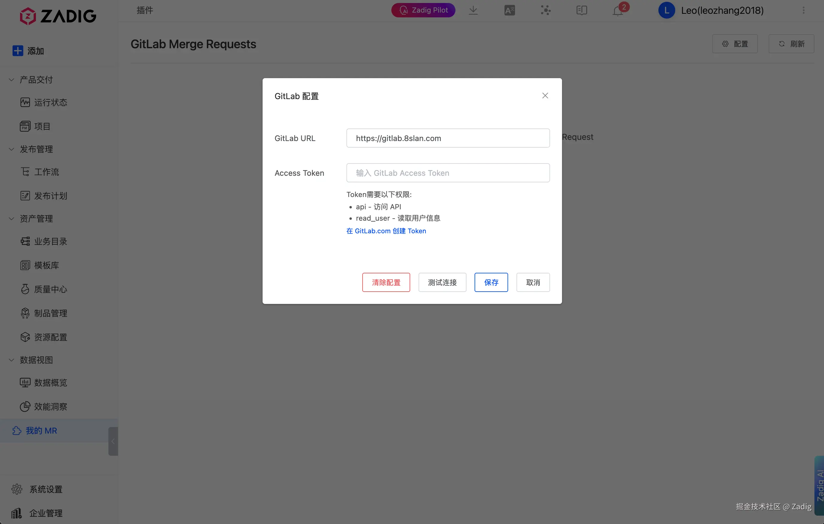Screen dimensions: 824x524
Task: Collapse the 产品交付 section
Action: tap(11, 80)
